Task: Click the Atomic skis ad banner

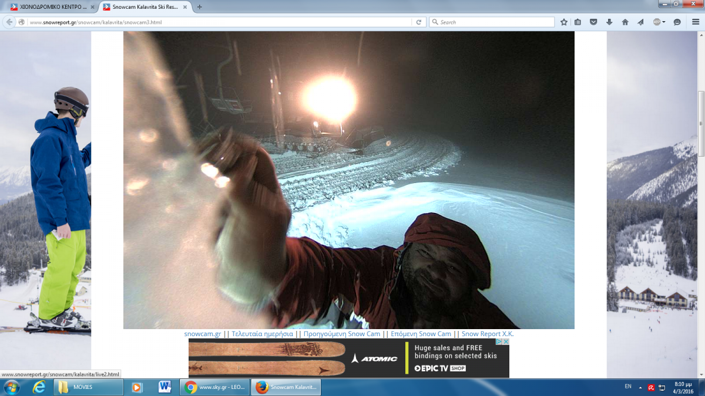Action: point(348,358)
